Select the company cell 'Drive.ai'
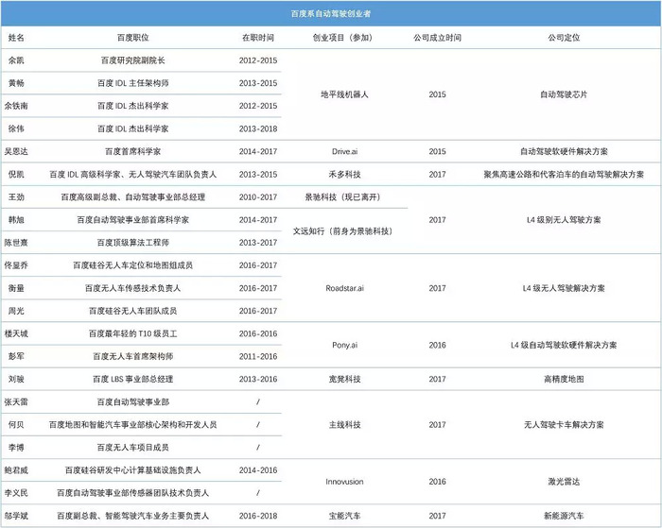 pyautogui.click(x=344, y=151)
